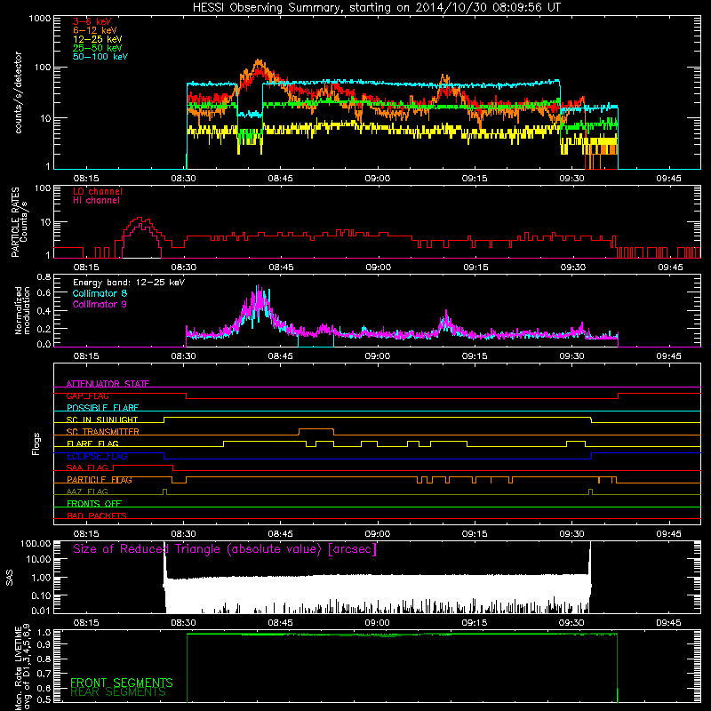Click the 'Size of Reduced Triangle' caption

pos(225,549)
